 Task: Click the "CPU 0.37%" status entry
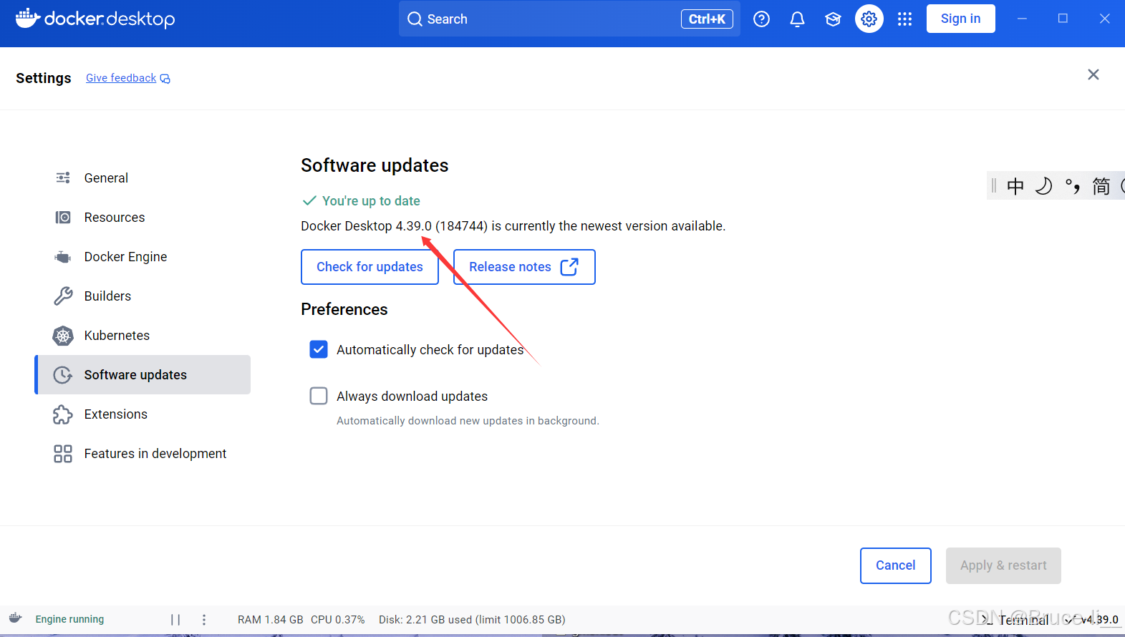(x=338, y=620)
